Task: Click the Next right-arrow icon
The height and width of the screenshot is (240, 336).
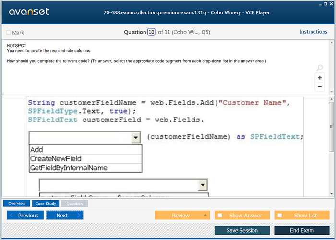Action: (79, 215)
